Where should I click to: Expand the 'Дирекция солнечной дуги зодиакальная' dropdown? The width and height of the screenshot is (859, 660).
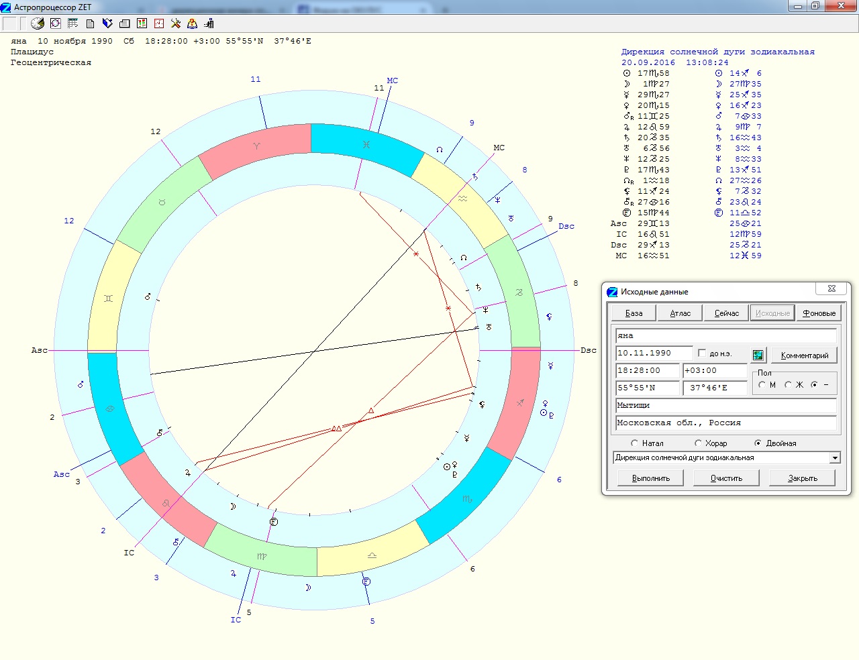tap(835, 458)
